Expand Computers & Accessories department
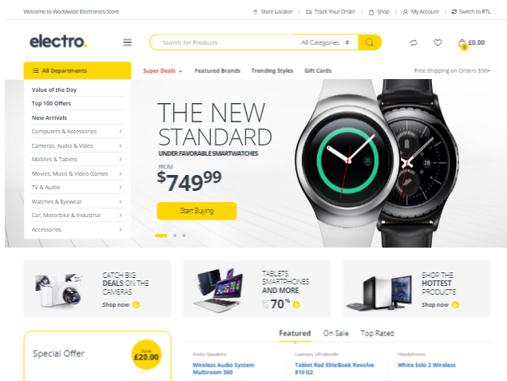507x381 pixels. (x=77, y=131)
